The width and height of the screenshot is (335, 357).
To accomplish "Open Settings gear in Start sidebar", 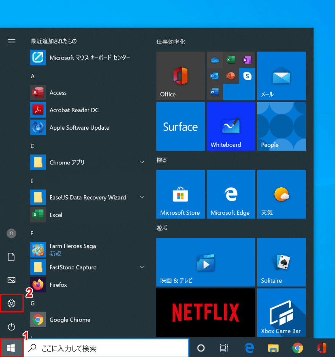I will [11, 303].
